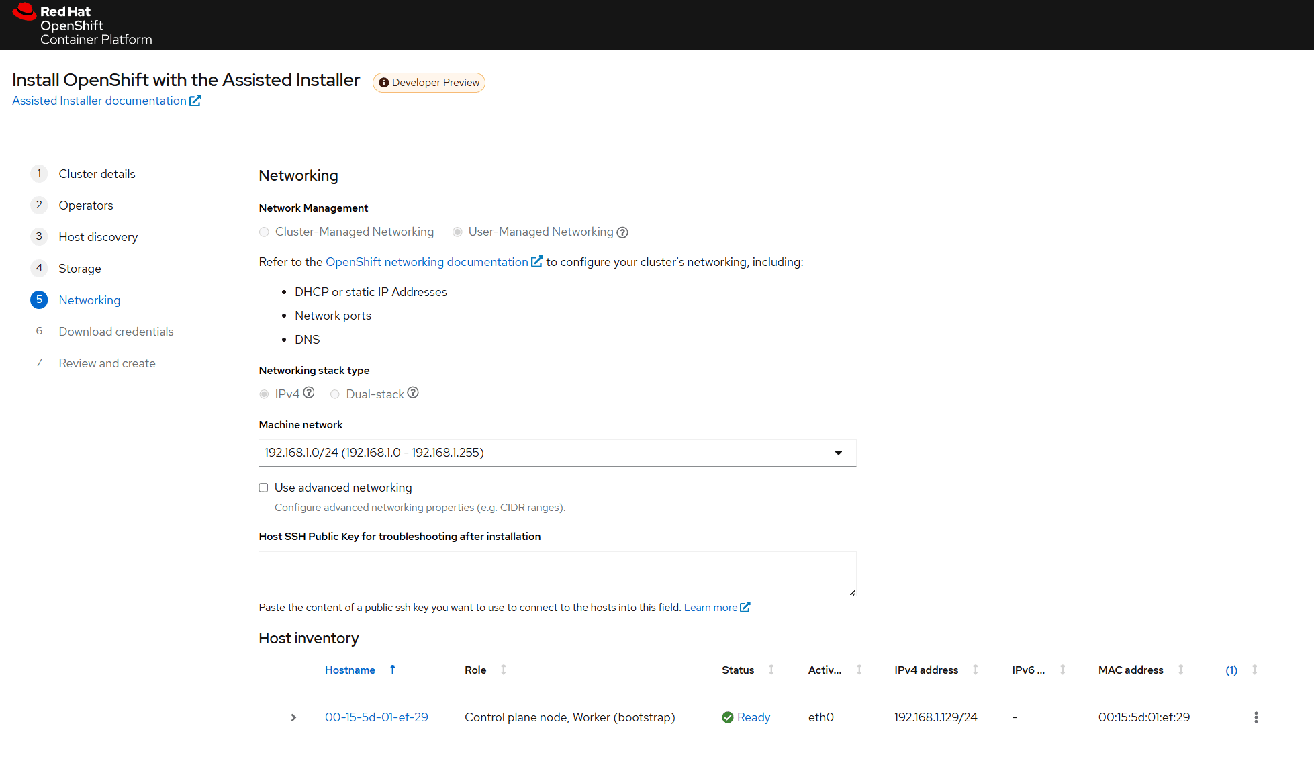Open the Machine network dropdown
The width and height of the screenshot is (1314, 781).
[x=557, y=453]
